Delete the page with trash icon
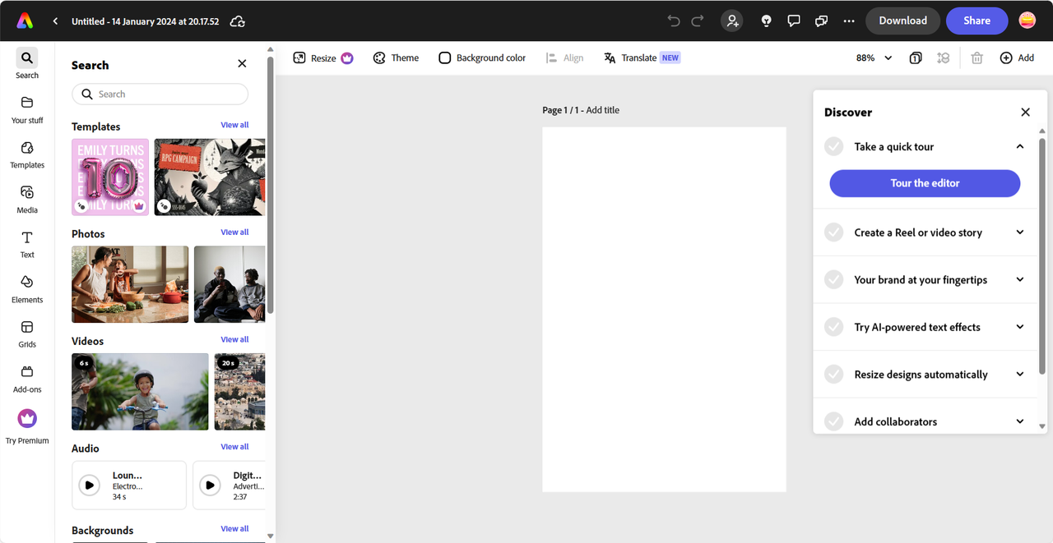The height and width of the screenshot is (543, 1053). 976,58
